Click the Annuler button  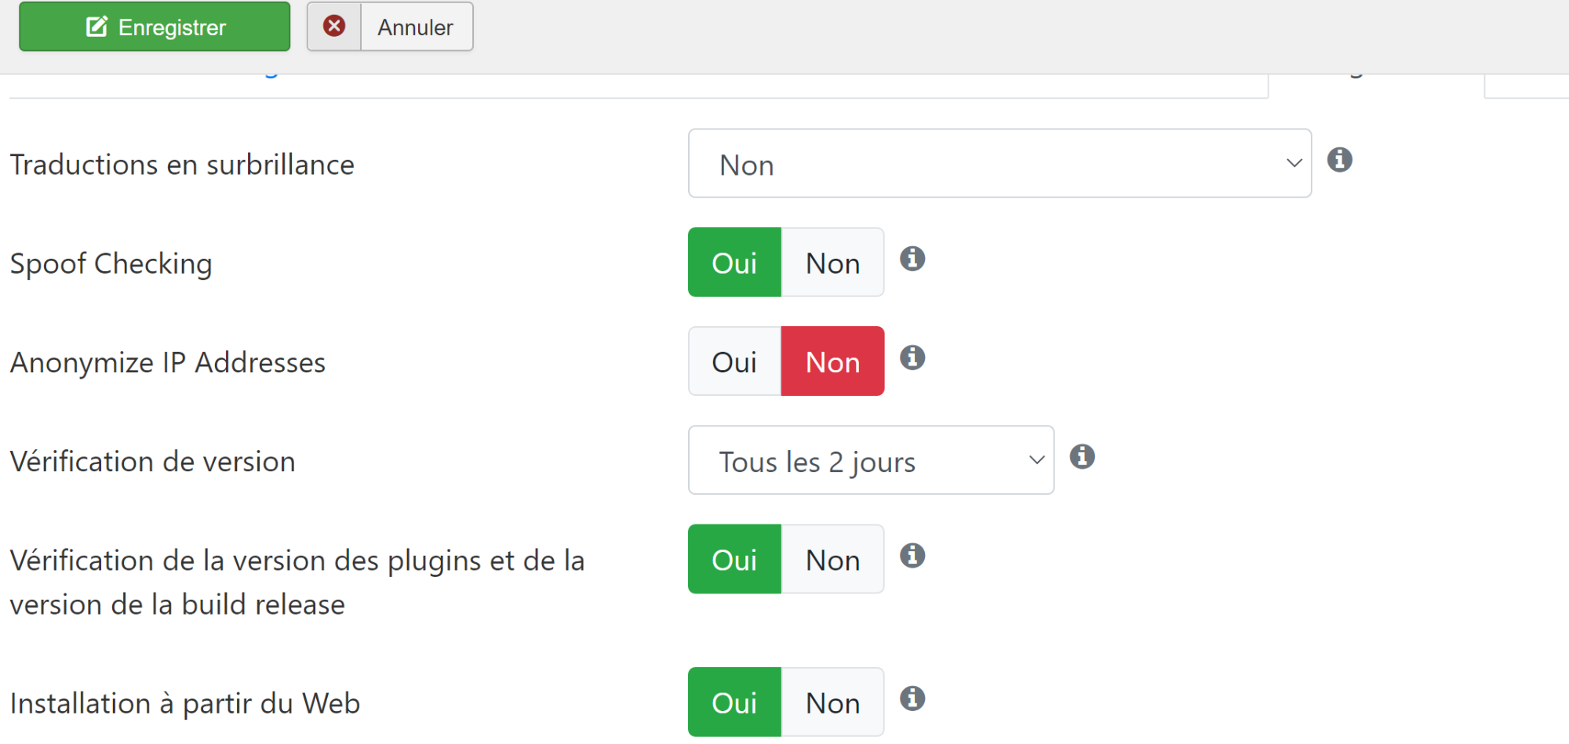point(390,27)
